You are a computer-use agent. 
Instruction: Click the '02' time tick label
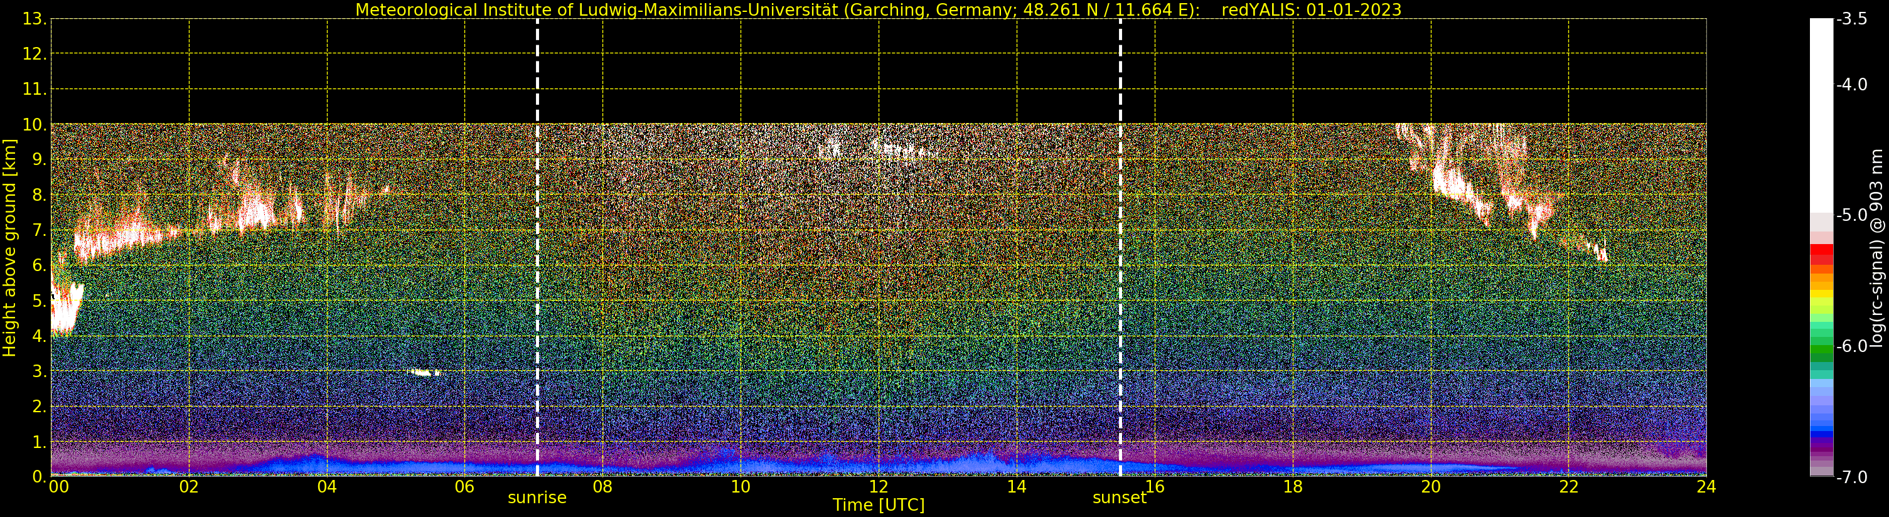click(189, 487)
